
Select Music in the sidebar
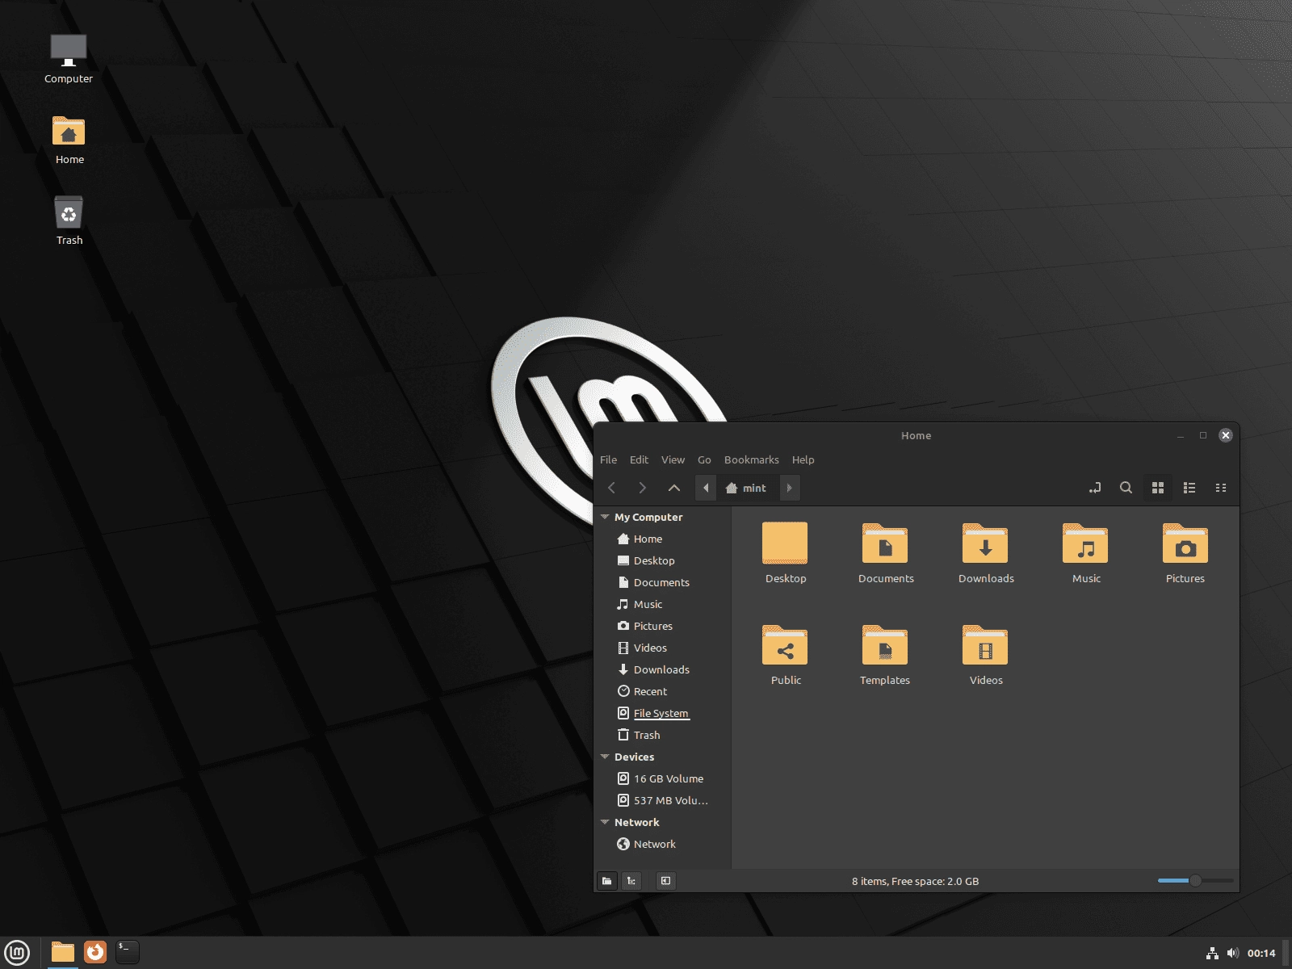point(664,604)
